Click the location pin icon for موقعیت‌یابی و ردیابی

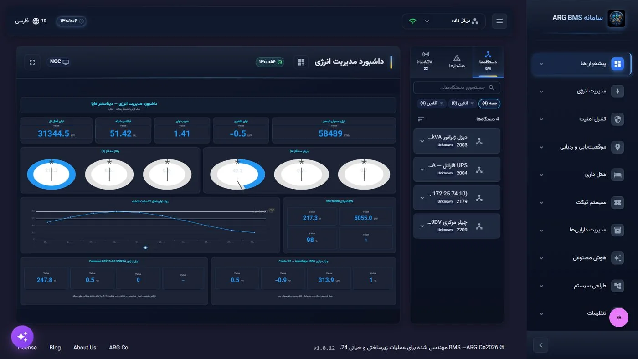(617, 147)
